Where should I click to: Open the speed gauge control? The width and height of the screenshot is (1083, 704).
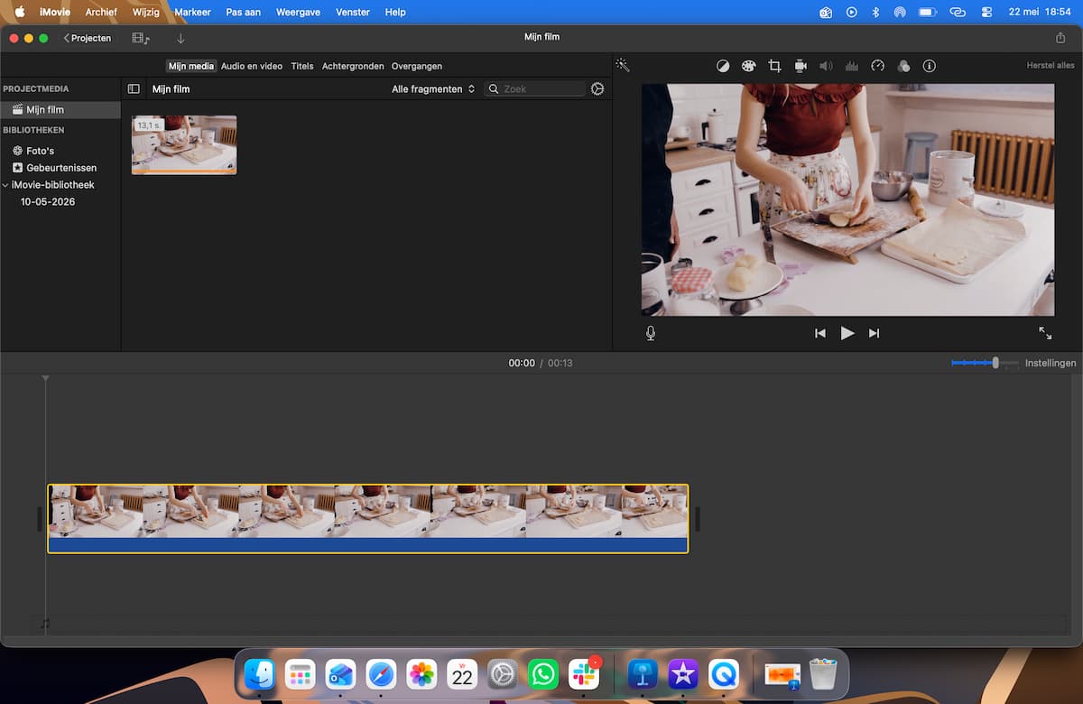pos(877,66)
